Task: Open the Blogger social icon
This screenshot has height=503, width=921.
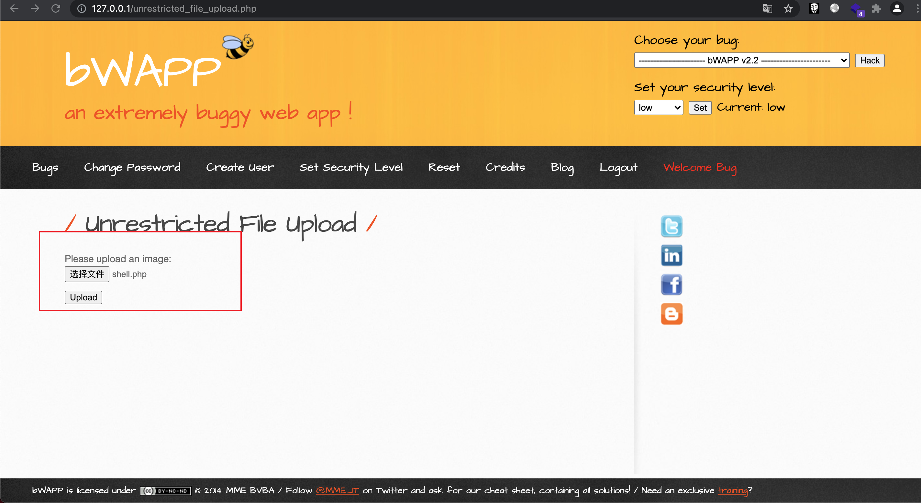Action: pos(671,314)
